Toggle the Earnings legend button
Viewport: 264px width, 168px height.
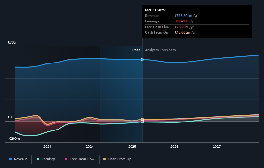[x=46, y=159]
